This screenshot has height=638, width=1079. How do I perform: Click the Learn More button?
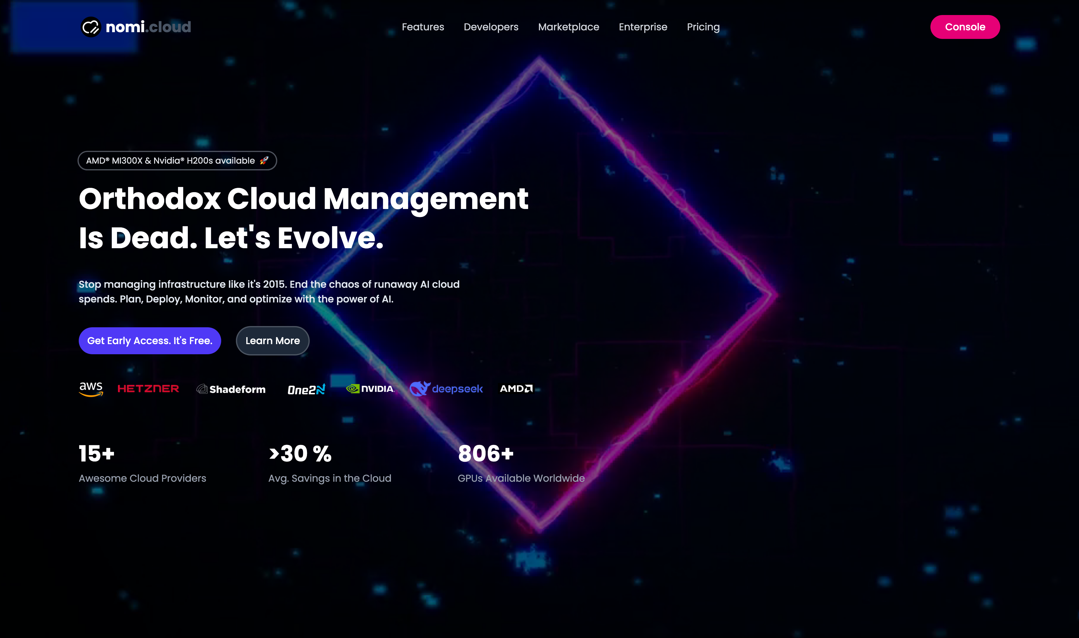272,340
